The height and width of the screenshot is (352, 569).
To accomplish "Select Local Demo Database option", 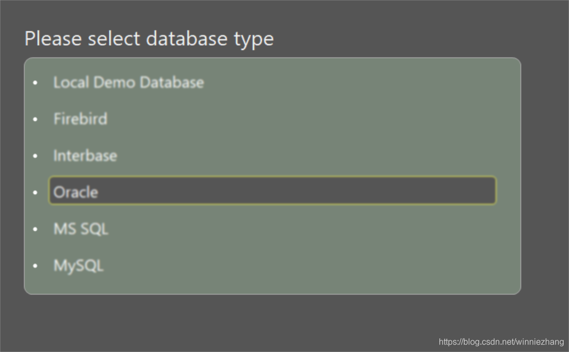I will (x=129, y=82).
